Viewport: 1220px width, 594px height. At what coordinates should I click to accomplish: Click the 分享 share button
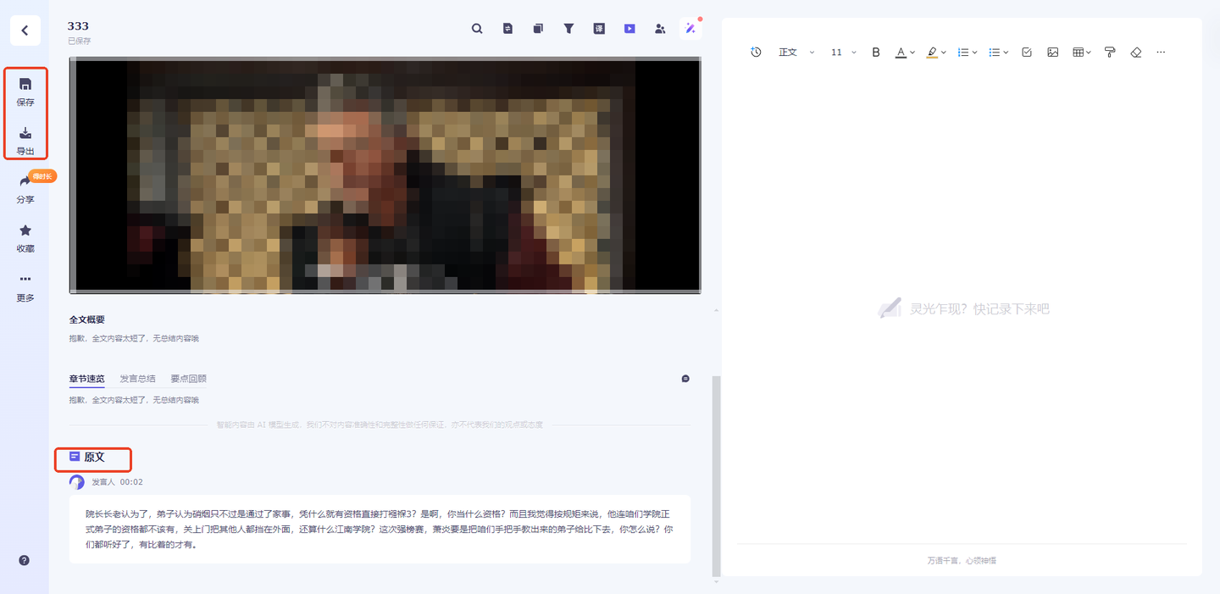coord(25,189)
